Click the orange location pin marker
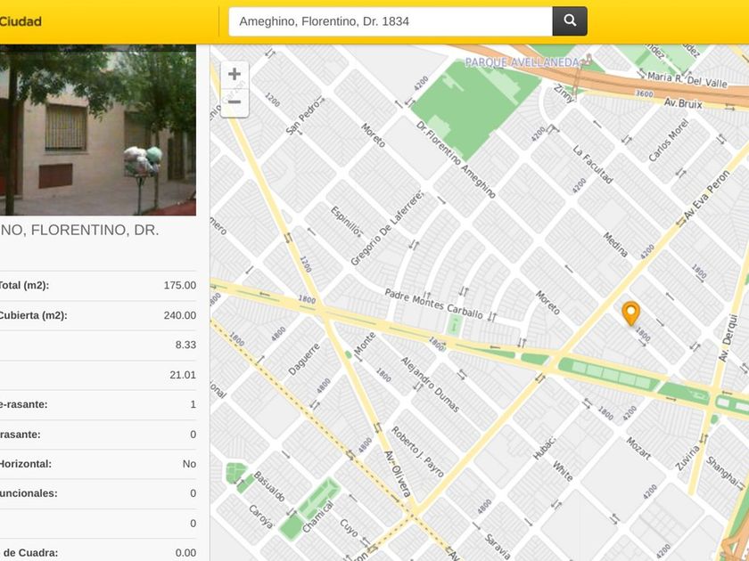Image resolution: width=749 pixels, height=561 pixels. coord(630,313)
